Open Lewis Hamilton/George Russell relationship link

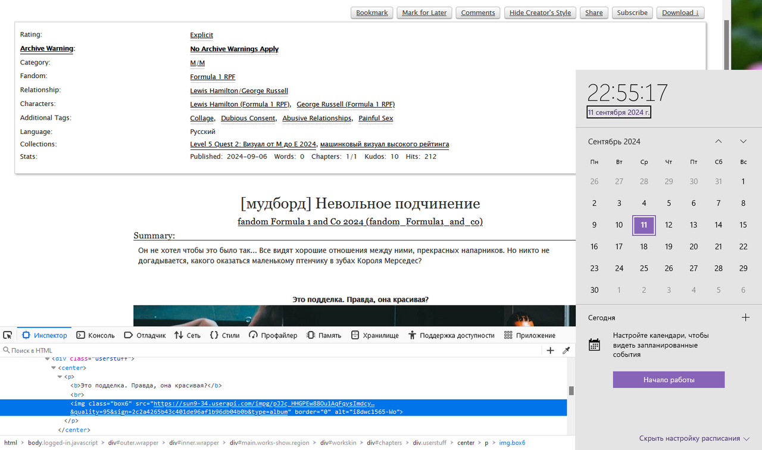point(239,91)
